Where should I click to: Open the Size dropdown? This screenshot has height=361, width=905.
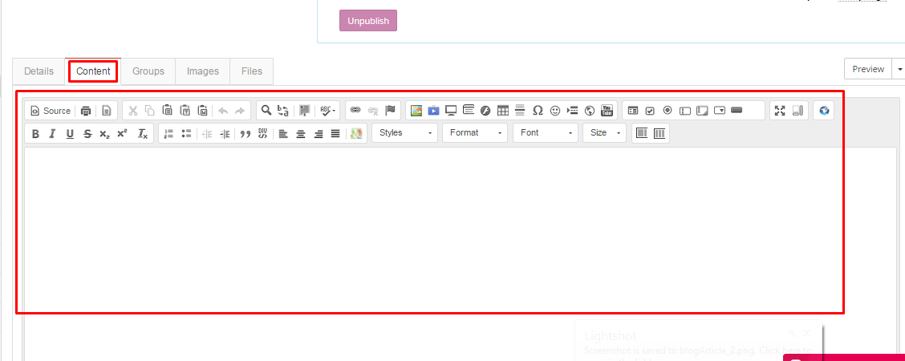[x=604, y=132]
